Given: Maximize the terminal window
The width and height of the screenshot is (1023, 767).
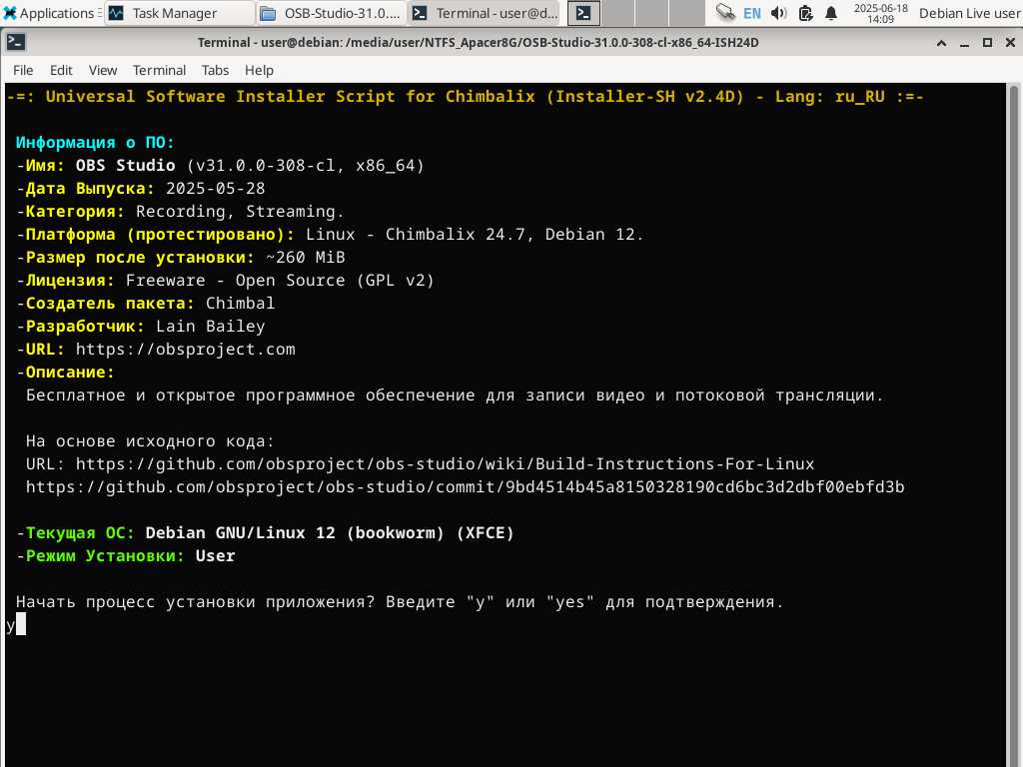Looking at the screenshot, I should [987, 42].
